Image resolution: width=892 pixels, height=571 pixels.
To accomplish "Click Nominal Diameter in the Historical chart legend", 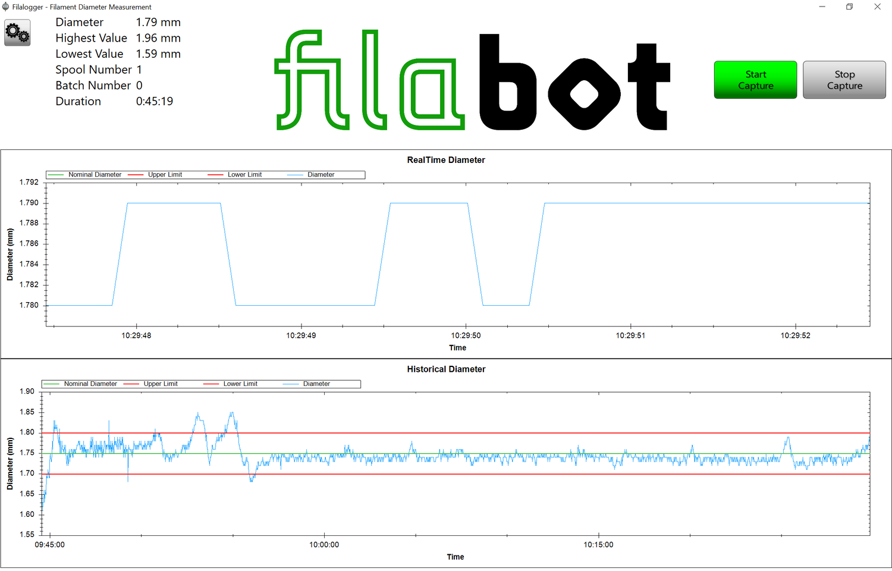I will [90, 384].
